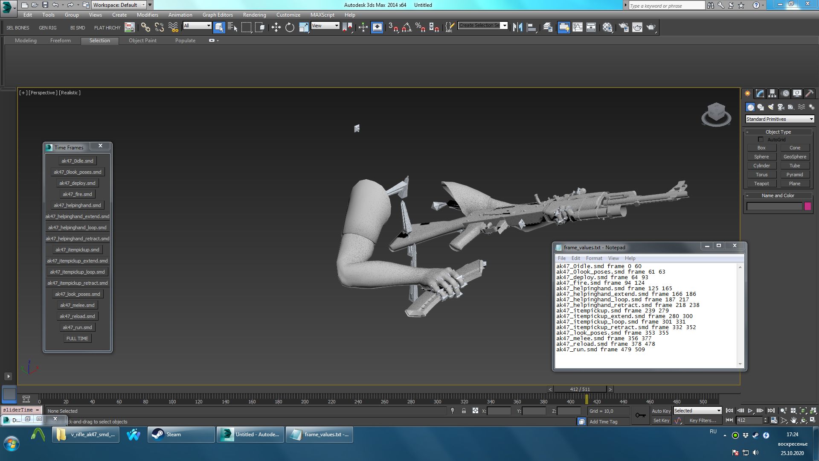Click the Select and Link chain icon
The height and width of the screenshot is (461, 819).
(x=145, y=27)
